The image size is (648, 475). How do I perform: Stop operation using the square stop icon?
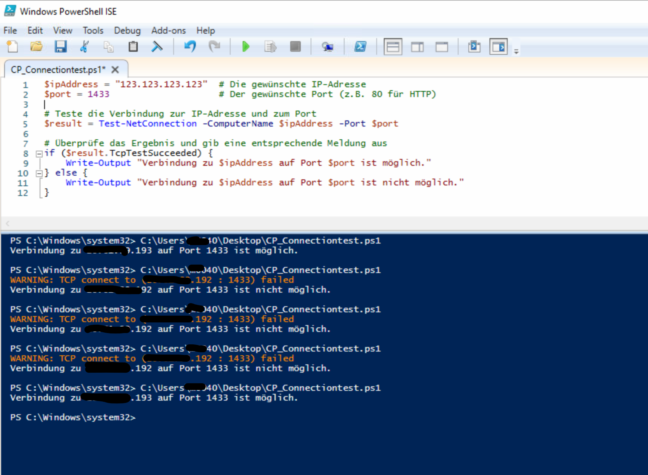pos(295,47)
